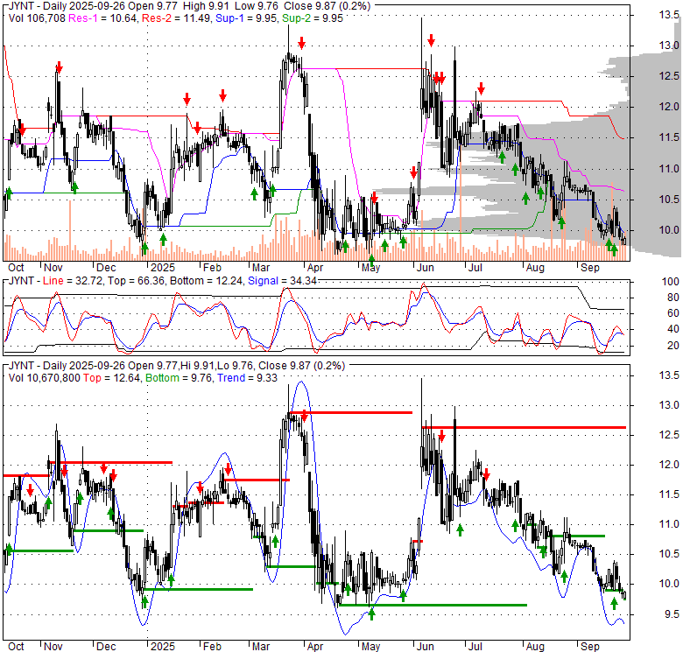Image resolution: width=683 pixels, height=652 pixels.
Task: Click the 11.5 price label on upper chart axis
Action: click(669, 138)
